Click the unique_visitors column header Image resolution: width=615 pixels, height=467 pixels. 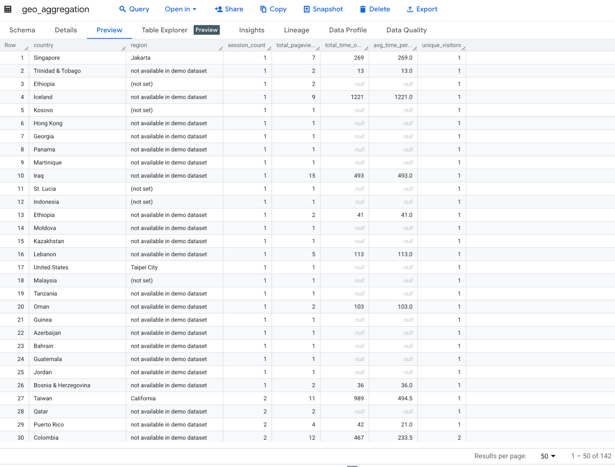pos(441,45)
